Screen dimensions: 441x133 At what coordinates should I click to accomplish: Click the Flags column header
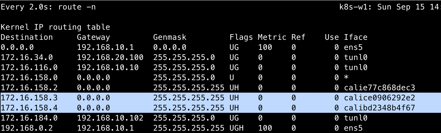tap(241, 37)
